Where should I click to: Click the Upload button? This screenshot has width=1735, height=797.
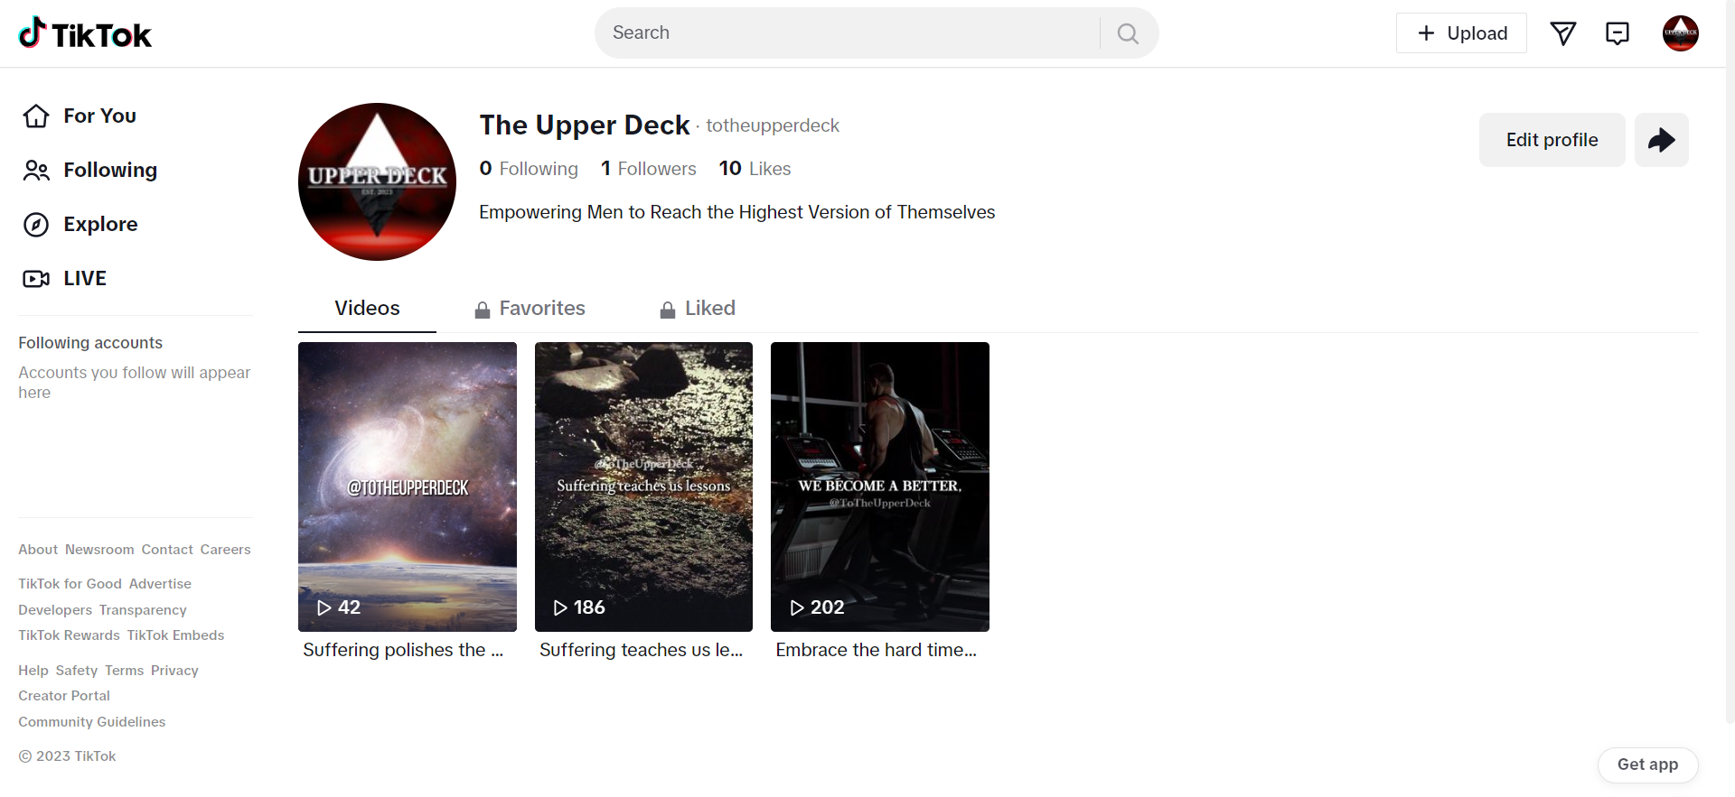click(1461, 33)
